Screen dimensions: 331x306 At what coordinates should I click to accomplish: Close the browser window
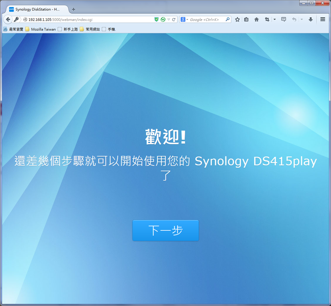pos(322,3)
